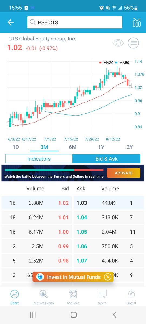Viewport: 146px width, 324px height.
Task: Open the Social bottom tab
Action: [131, 297]
